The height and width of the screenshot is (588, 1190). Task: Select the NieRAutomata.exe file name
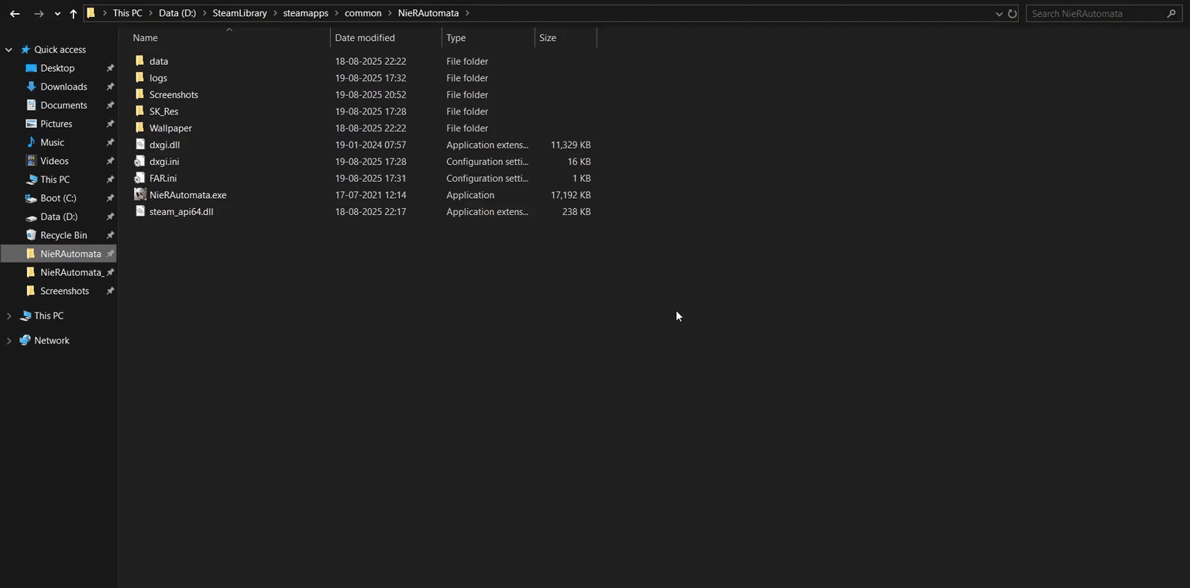[188, 195]
